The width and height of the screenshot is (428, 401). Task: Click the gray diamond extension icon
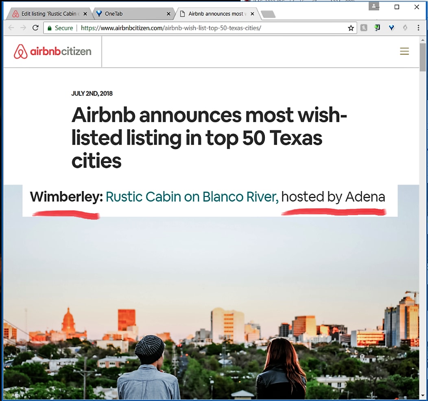(x=405, y=28)
